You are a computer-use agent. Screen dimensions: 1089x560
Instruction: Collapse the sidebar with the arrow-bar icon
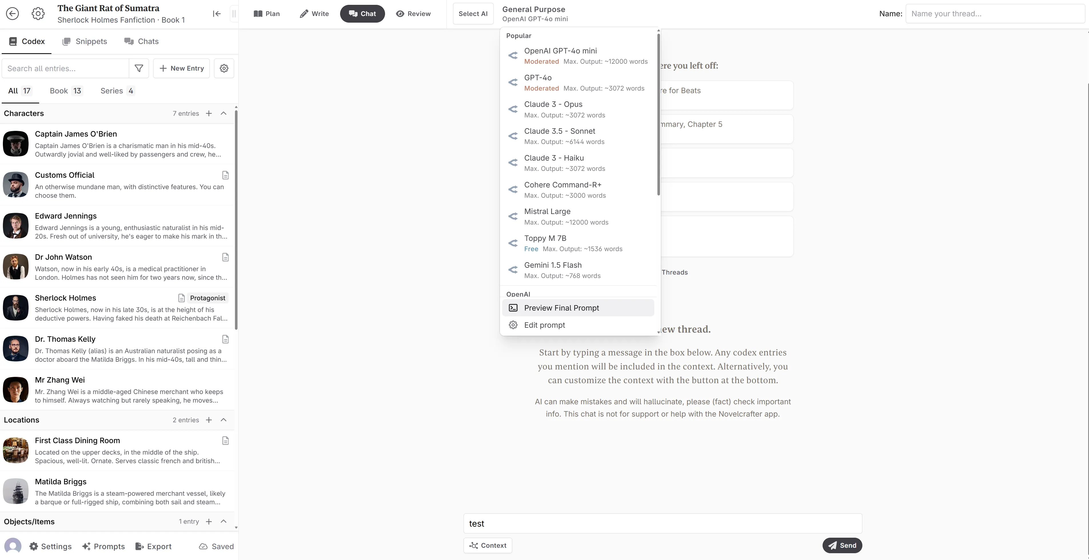click(217, 13)
